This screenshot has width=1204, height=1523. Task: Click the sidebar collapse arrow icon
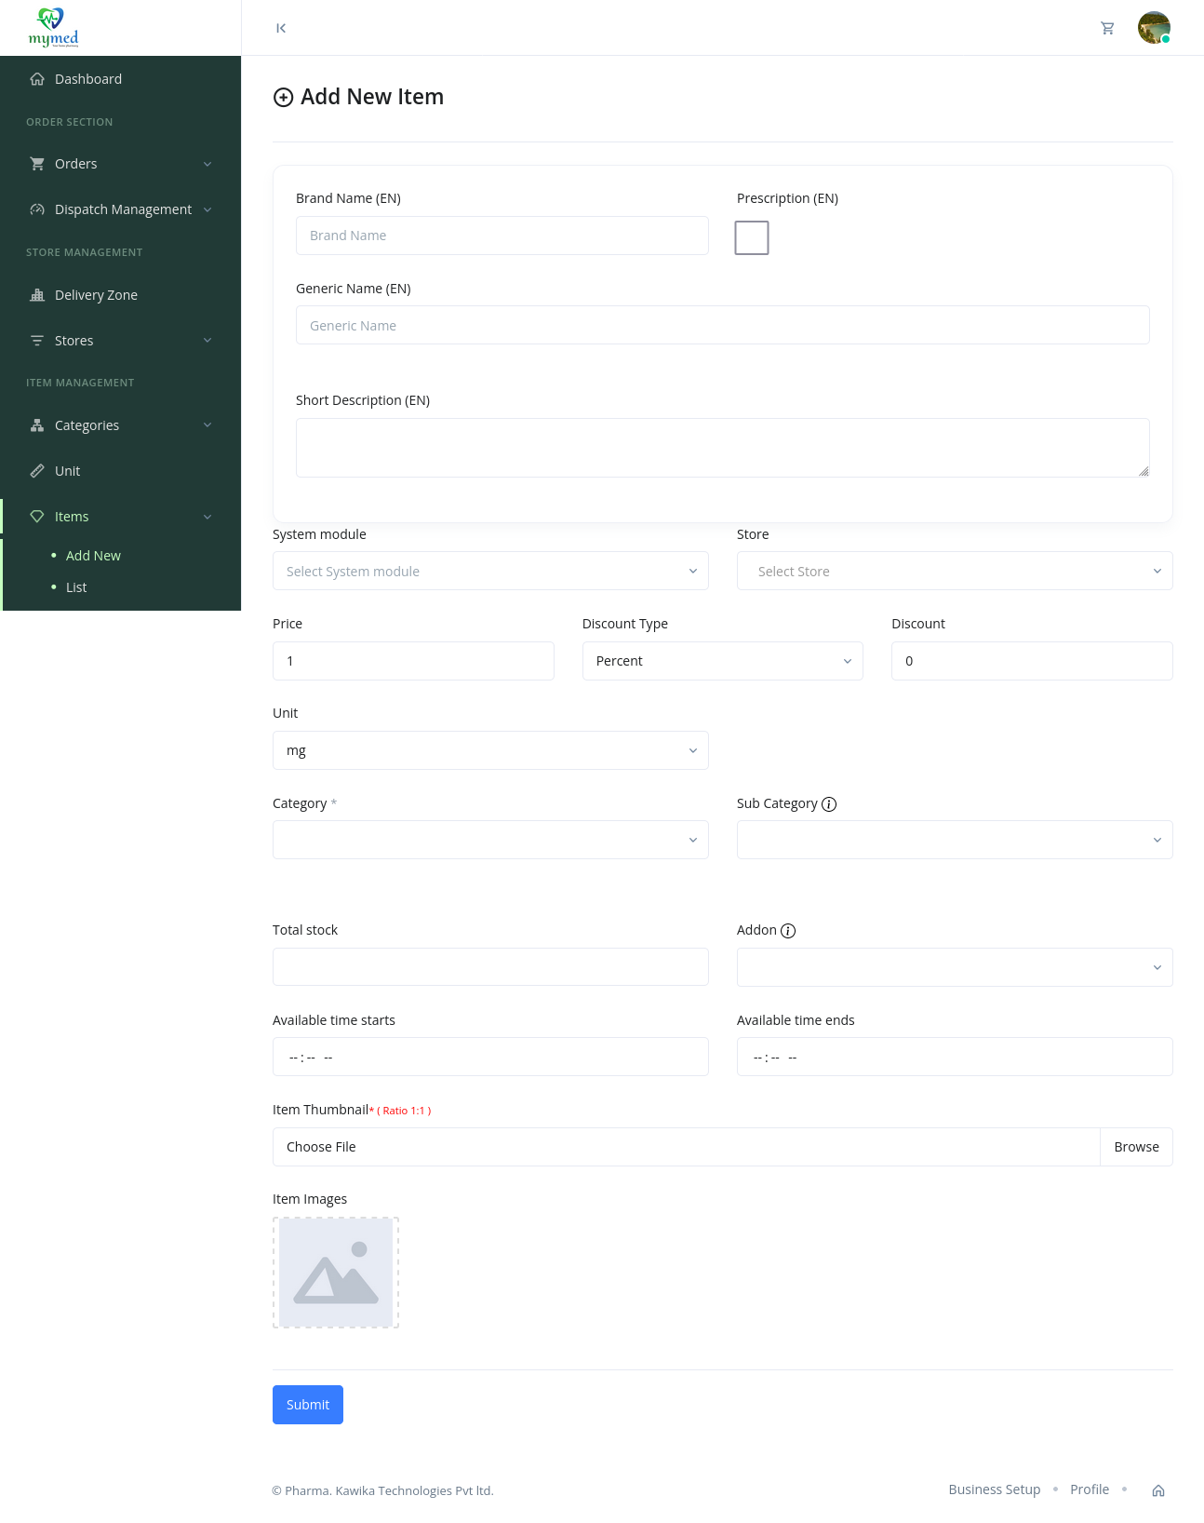coord(281,28)
